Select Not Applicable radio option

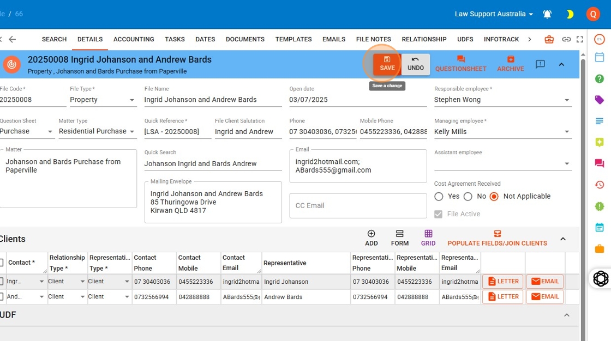494,197
